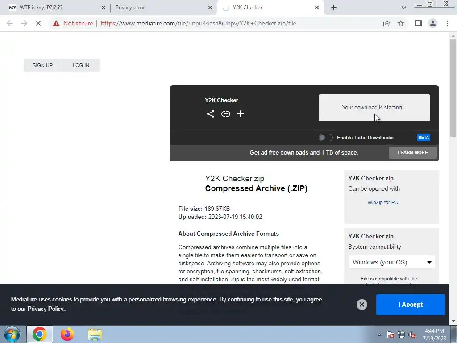This screenshot has width=457, height=343.
Task: Click the 'System compatibility' label
Action: click(374, 247)
